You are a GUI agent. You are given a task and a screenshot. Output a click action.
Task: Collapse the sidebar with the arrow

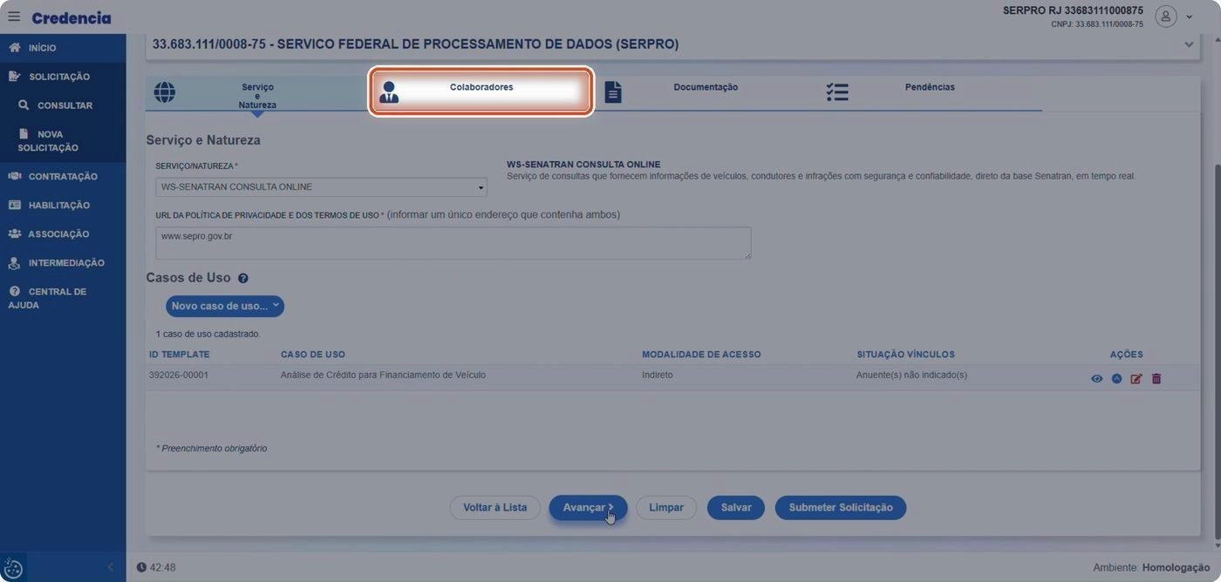[110, 568]
